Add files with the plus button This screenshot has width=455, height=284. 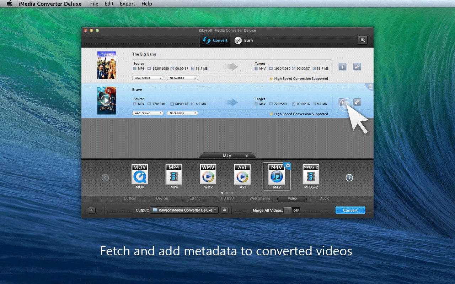coord(92,210)
